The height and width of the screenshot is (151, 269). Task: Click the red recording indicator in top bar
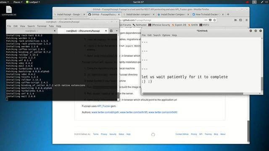click(247, 2)
